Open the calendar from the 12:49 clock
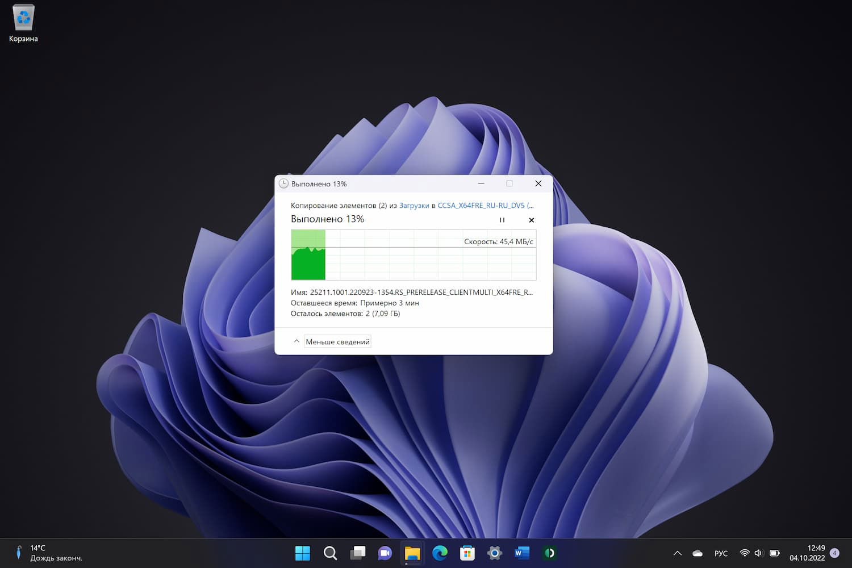 (807, 553)
